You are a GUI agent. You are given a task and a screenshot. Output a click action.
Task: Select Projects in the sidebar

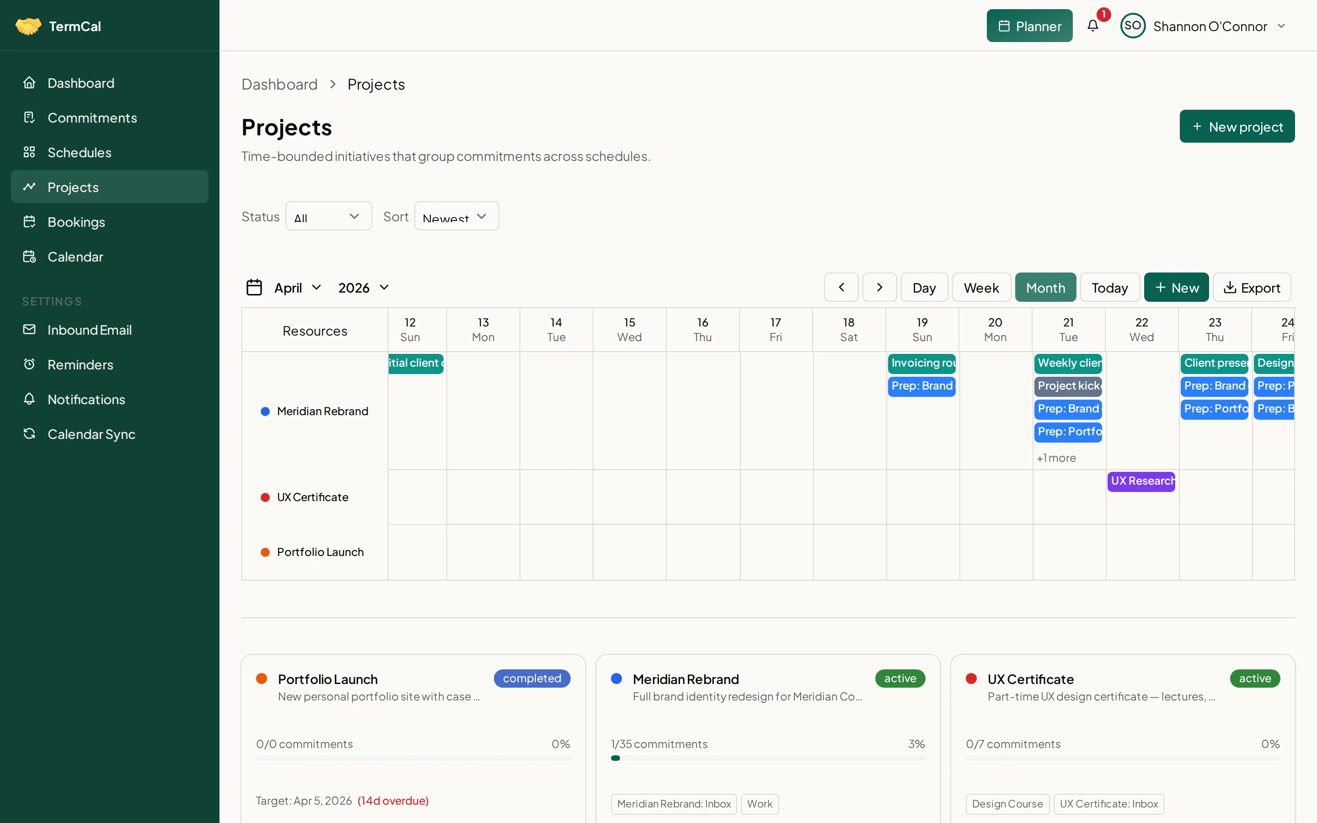click(x=109, y=187)
